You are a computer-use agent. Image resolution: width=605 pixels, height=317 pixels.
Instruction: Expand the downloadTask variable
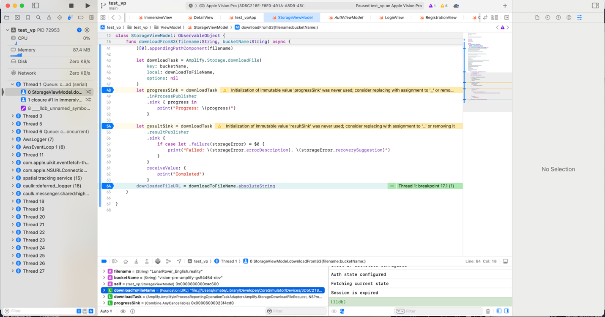point(104,297)
